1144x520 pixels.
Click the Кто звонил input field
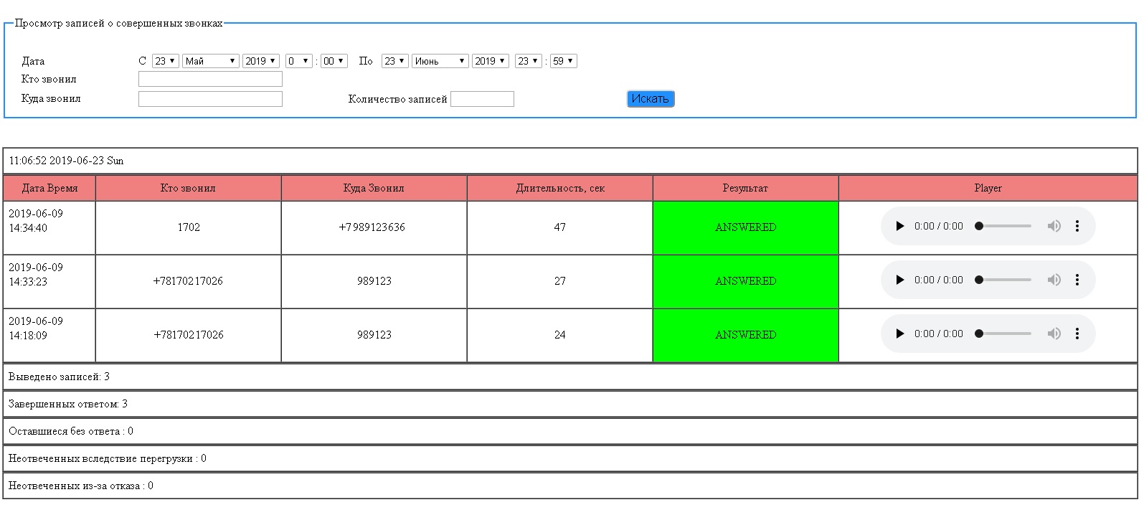point(210,80)
